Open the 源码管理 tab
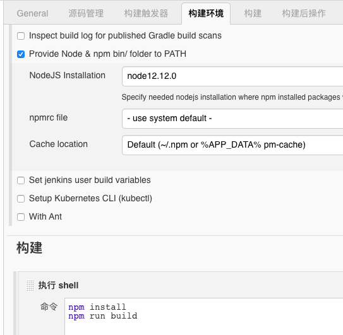Screen dimensions: 343x335 [x=86, y=13]
